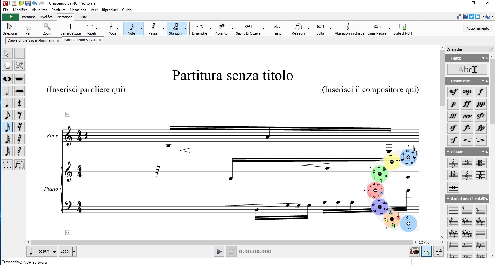The width and height of the screenshot is (495, 265).
Task: Open the tempo BPM dropdown arrow
Action: click(x=55, y=251)
